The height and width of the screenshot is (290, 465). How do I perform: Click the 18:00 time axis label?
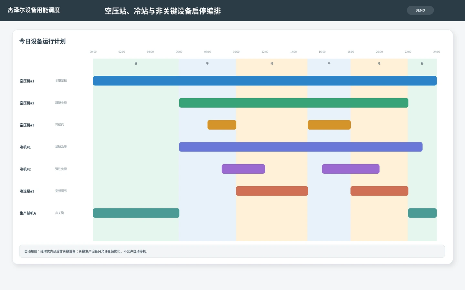tap(351, 52)
